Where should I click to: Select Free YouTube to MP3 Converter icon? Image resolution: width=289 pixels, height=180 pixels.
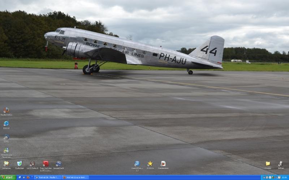point(46,166)
